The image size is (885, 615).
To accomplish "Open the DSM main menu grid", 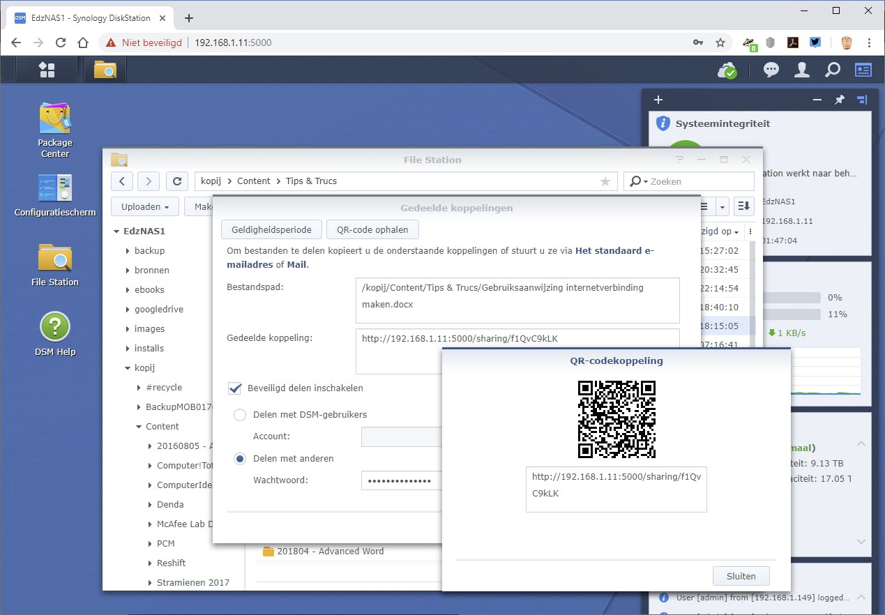I will (47, 69).
